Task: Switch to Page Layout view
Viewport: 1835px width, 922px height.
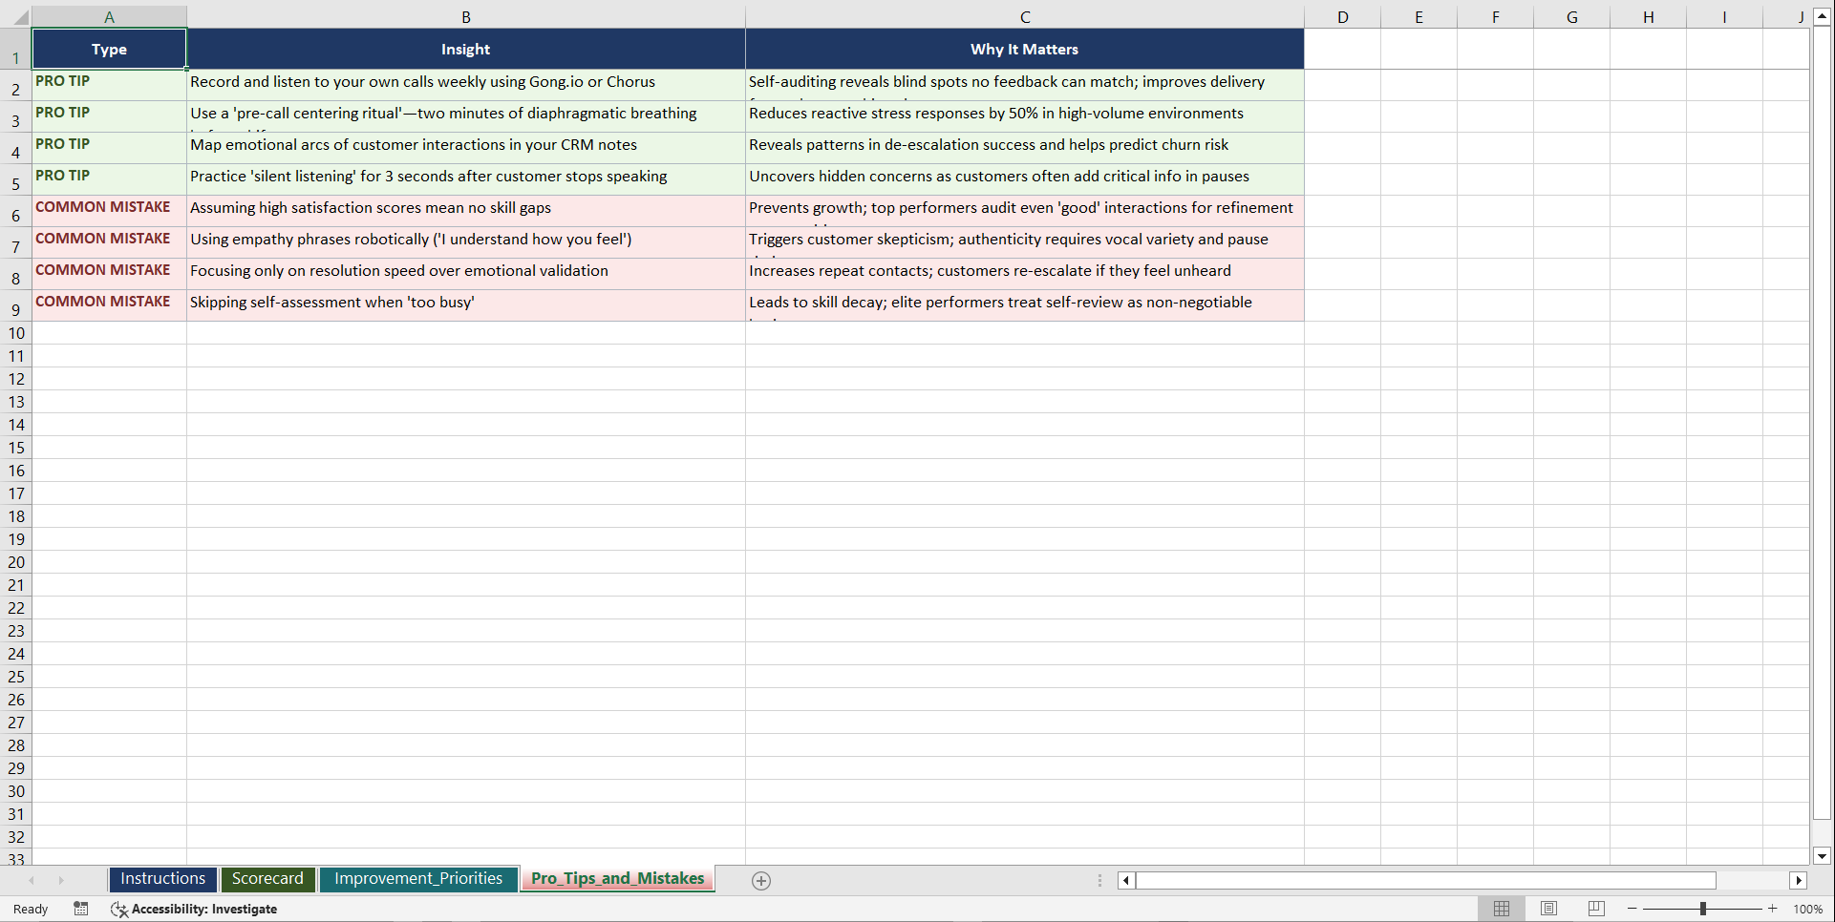Action: 1548,909
